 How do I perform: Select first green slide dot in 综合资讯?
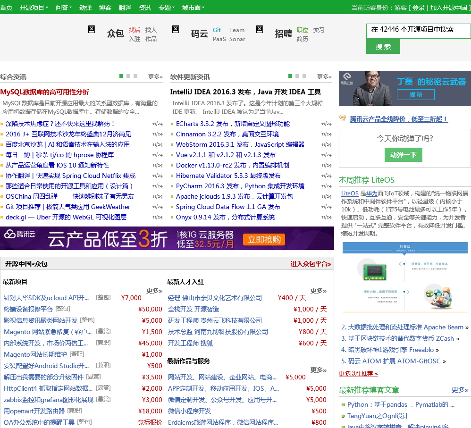[x=121, y=76]
